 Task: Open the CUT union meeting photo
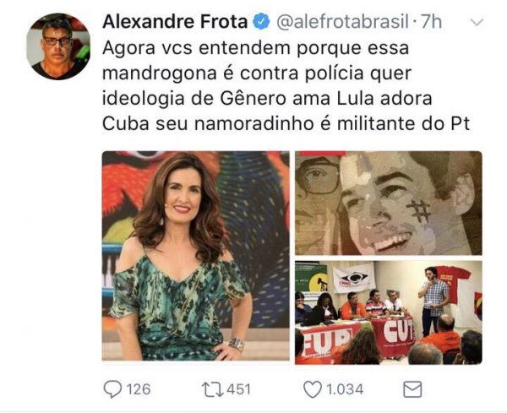point(389,312)
